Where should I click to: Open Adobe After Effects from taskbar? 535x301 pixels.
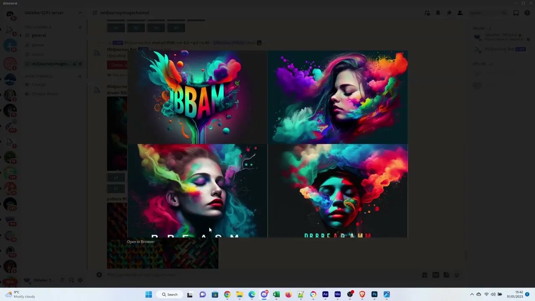pos(325,294)
